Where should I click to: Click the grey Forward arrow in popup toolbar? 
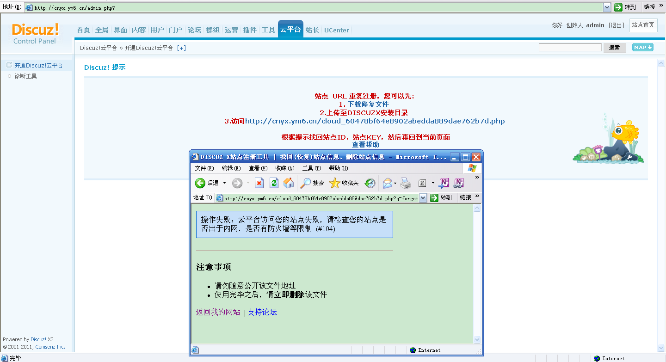pos(237,183)
